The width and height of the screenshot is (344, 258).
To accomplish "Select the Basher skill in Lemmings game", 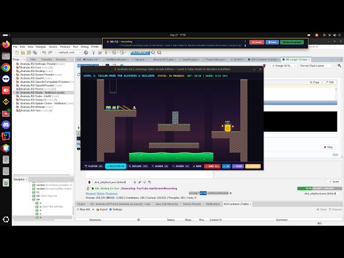I will [x=160, y=166].
